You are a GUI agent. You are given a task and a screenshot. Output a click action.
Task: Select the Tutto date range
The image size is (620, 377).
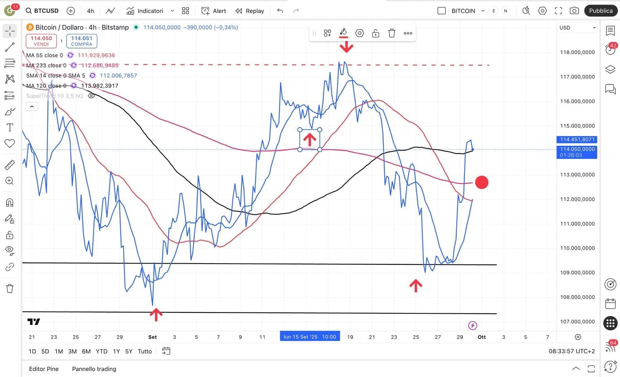click(x=145, y=351)
